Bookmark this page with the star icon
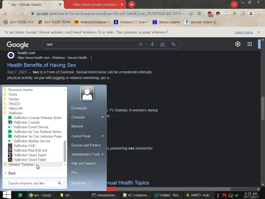 tap(199, 13)
